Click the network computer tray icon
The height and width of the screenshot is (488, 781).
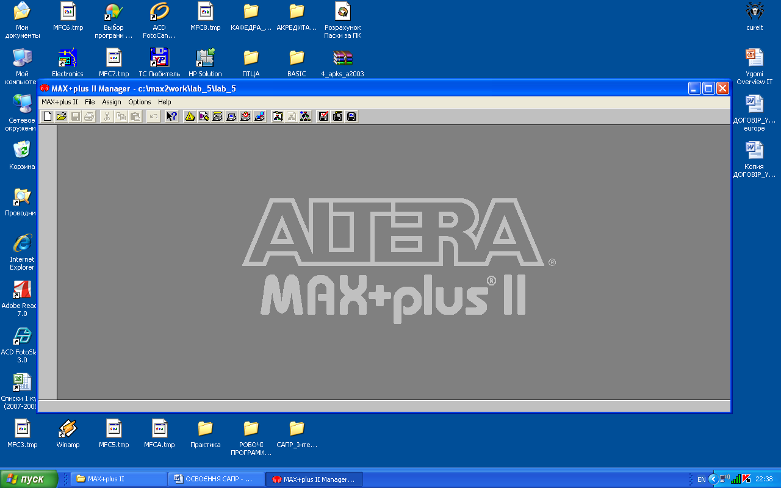pos(724,479)
